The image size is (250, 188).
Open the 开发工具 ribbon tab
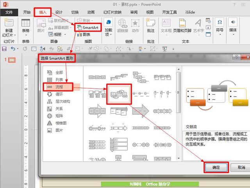coord(169,12)
